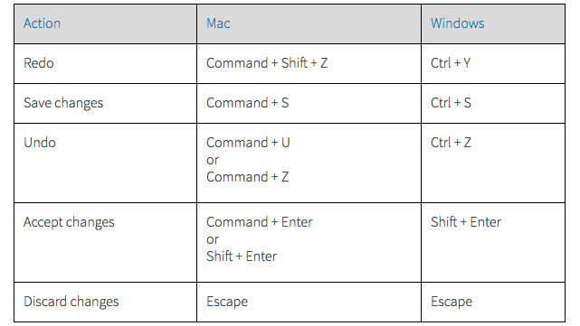Select the Redo row label
This screenshot has width=580, height=326.
[39, 63]
